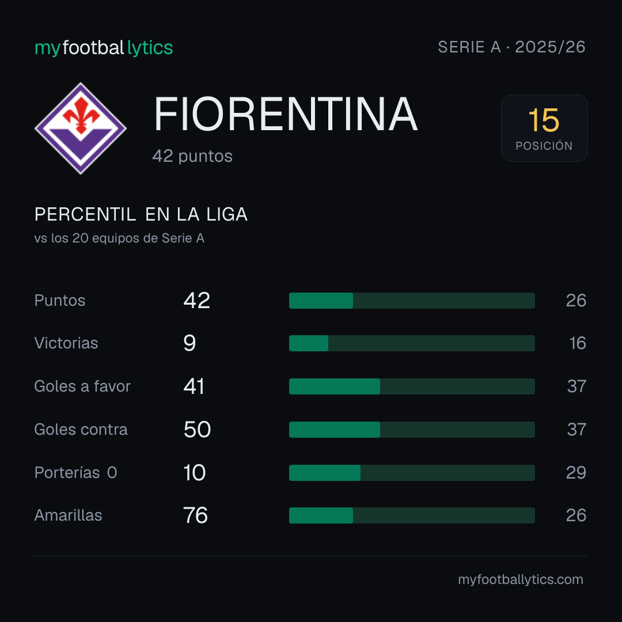Open the myfootballytics.com link in footer
This screenshot has height=622, width=622.
521,579
